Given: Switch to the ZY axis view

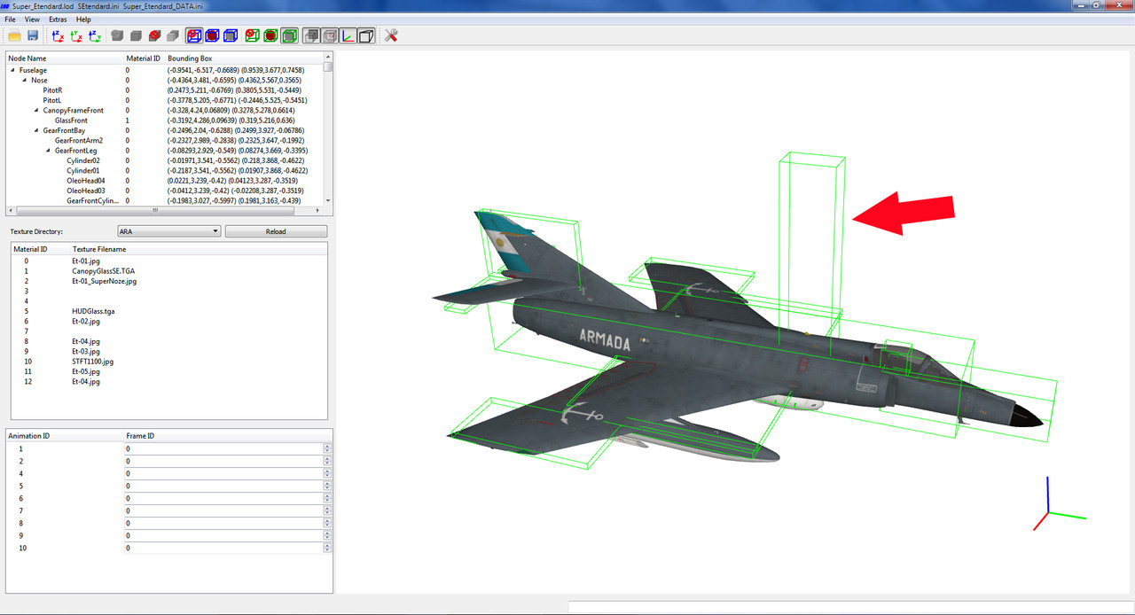Looking at the screenshot, I should [x=95, y=36].
